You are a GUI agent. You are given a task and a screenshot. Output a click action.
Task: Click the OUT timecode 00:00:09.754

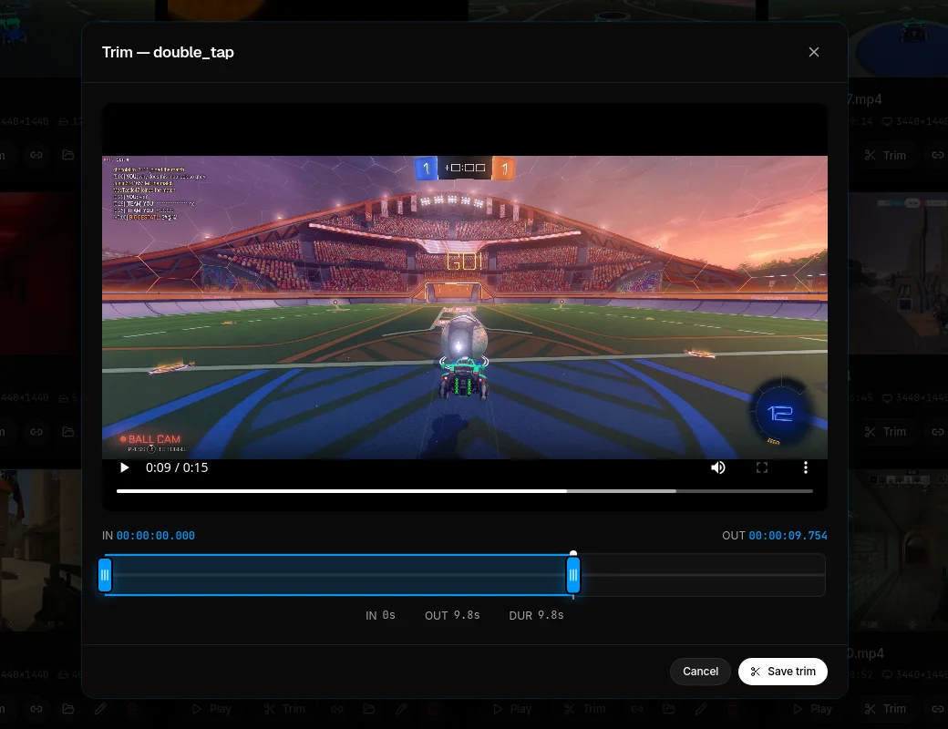(x=788, y=536)
